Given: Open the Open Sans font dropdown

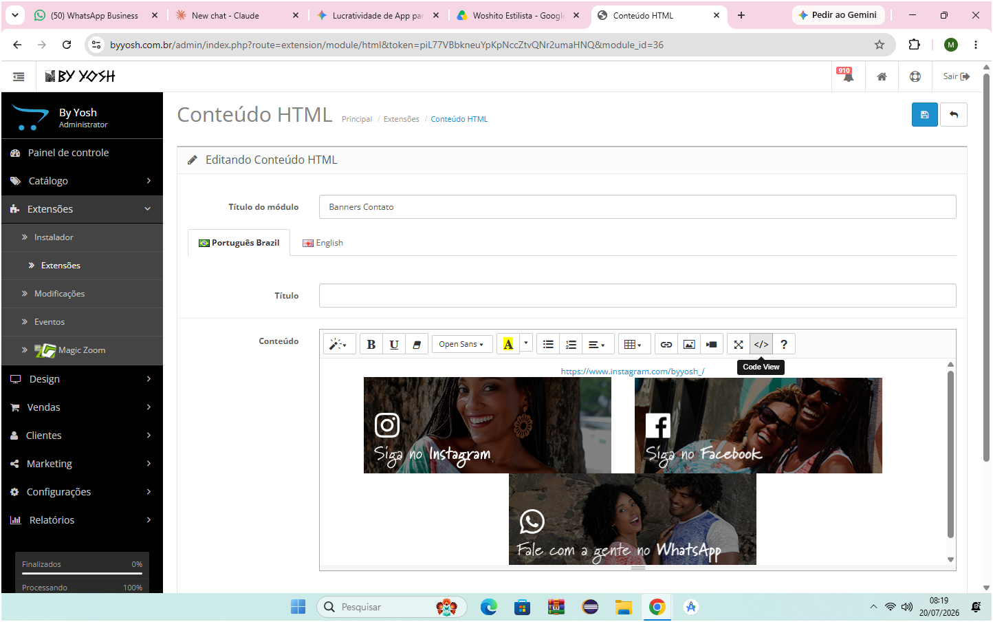Looking at the screenshot, I should pos(462,345).
